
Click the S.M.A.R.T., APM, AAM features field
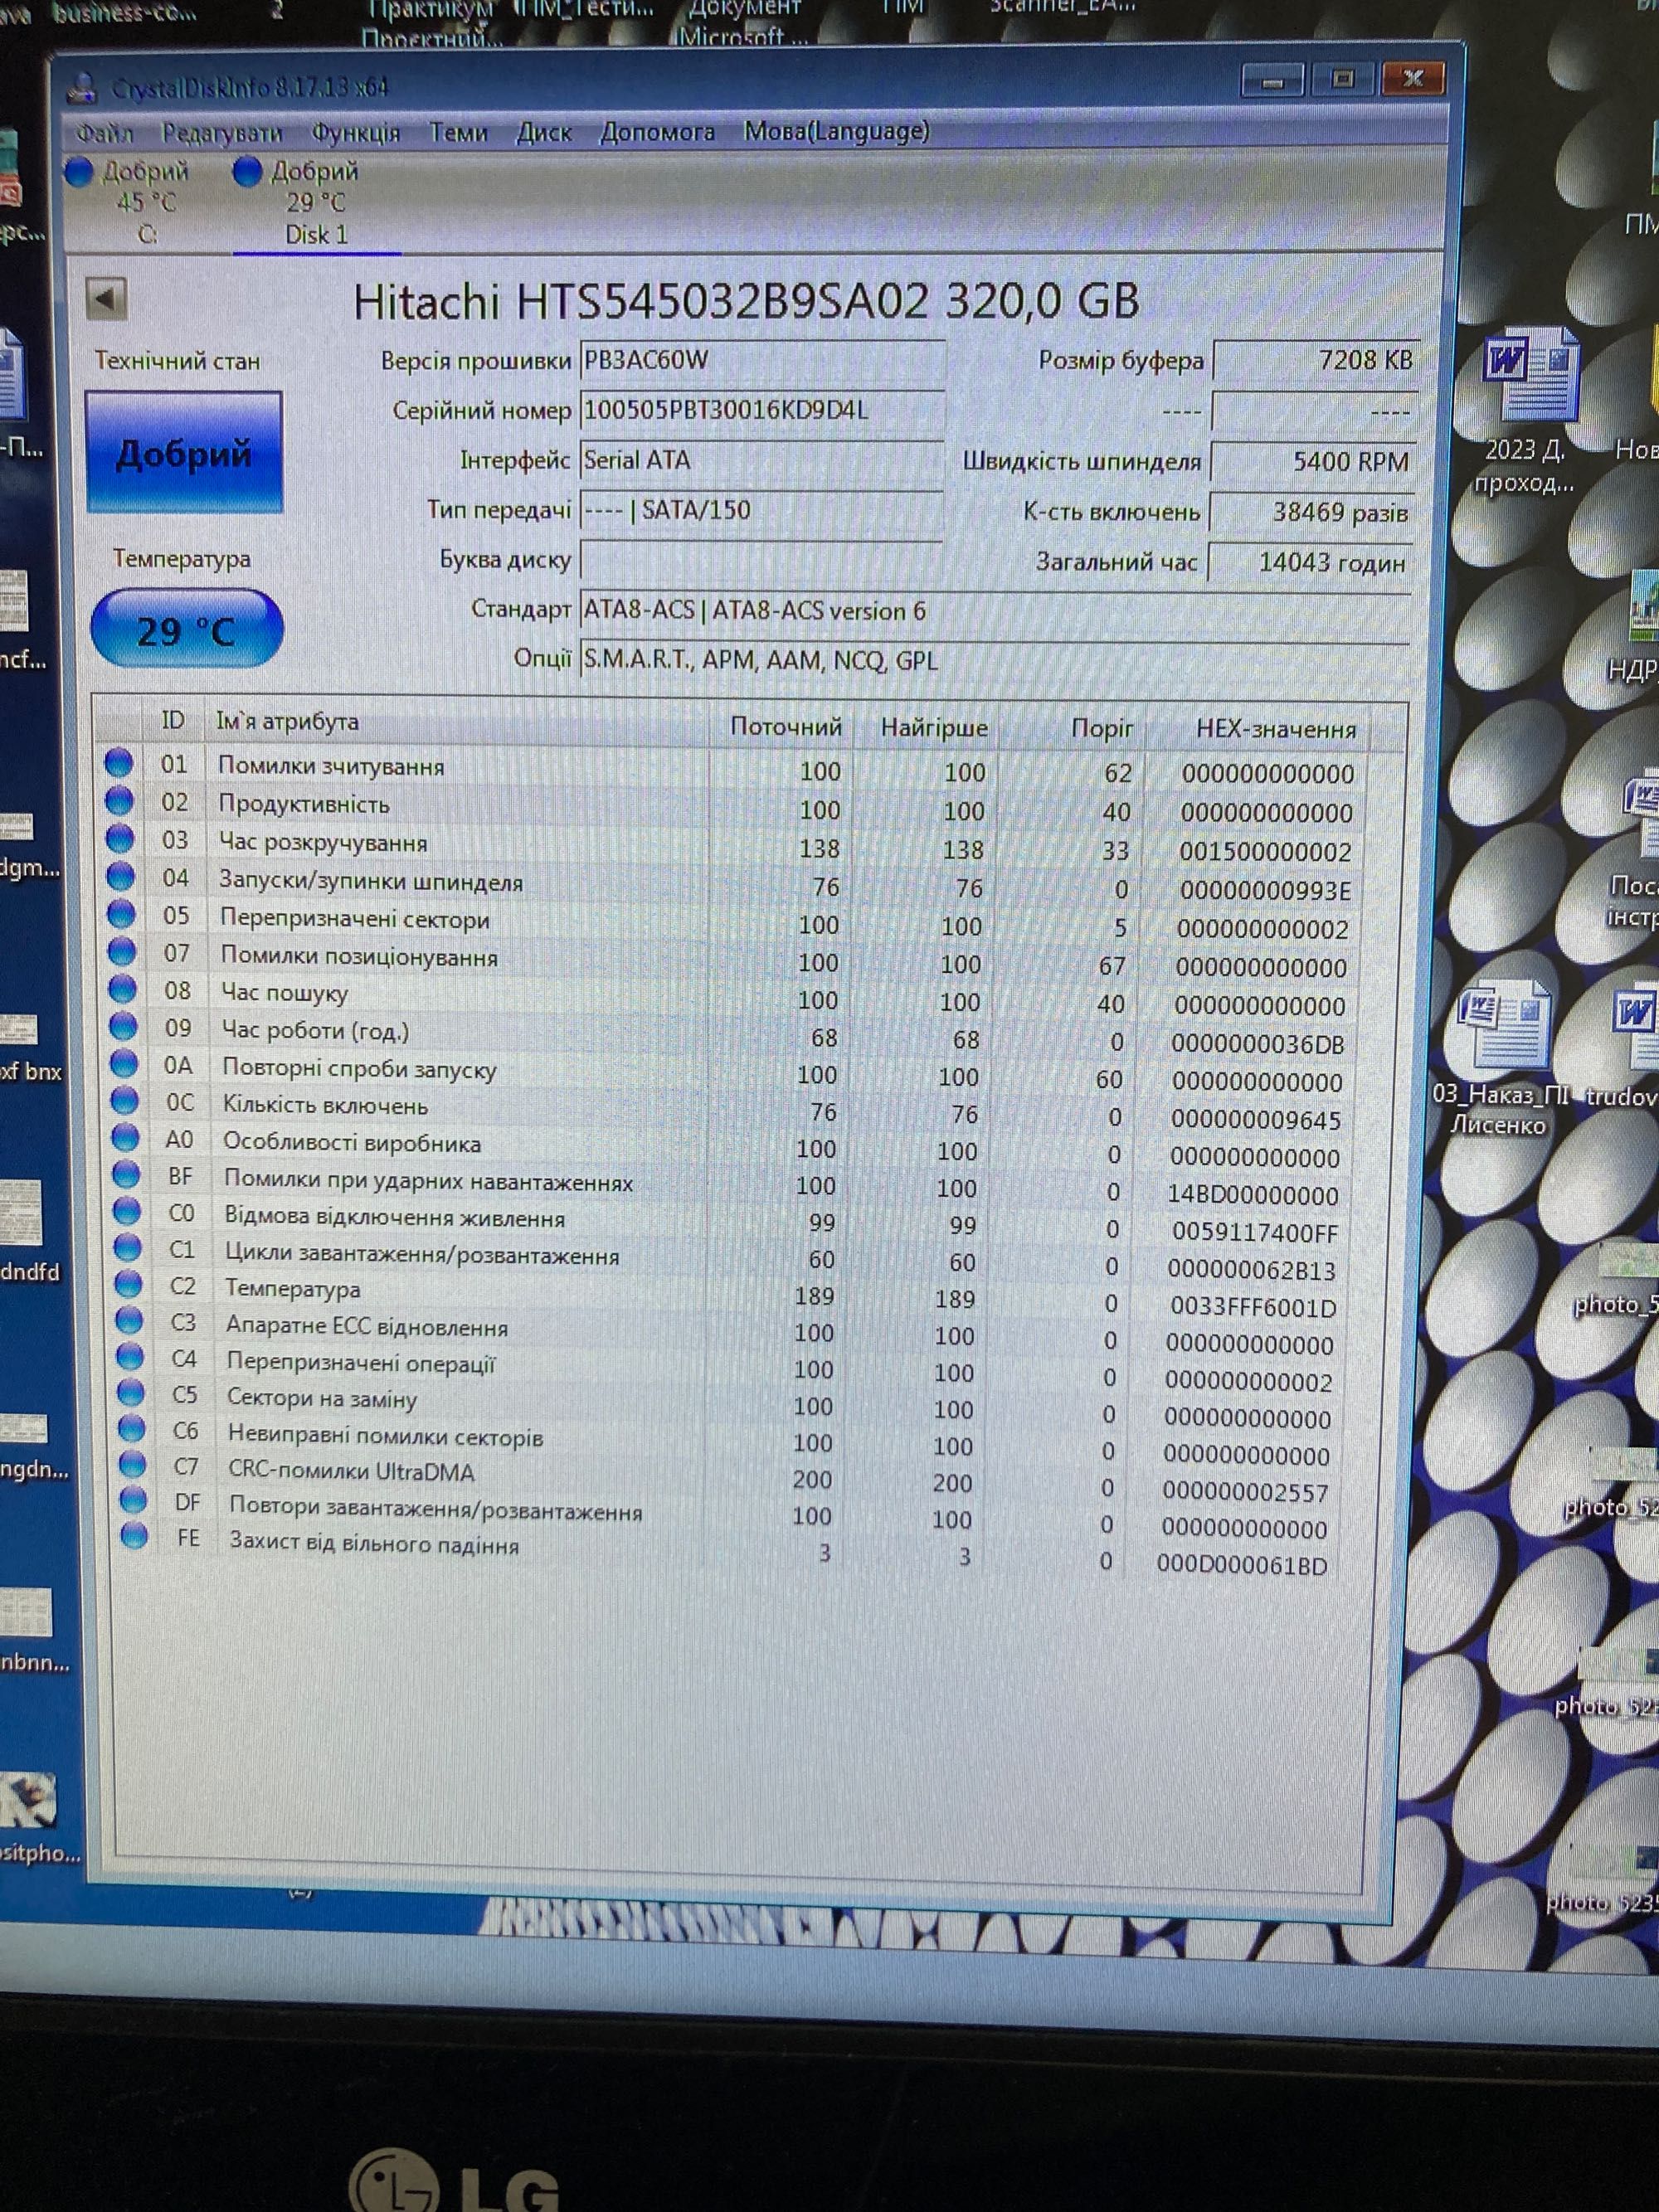point(995,660)
